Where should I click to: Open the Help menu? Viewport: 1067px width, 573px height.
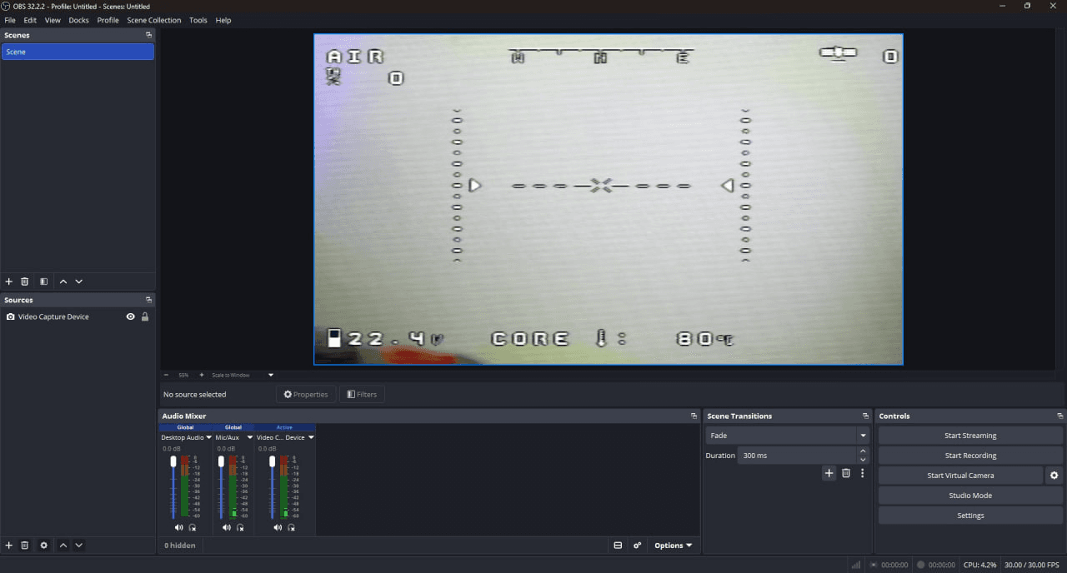tap(223, 20)
